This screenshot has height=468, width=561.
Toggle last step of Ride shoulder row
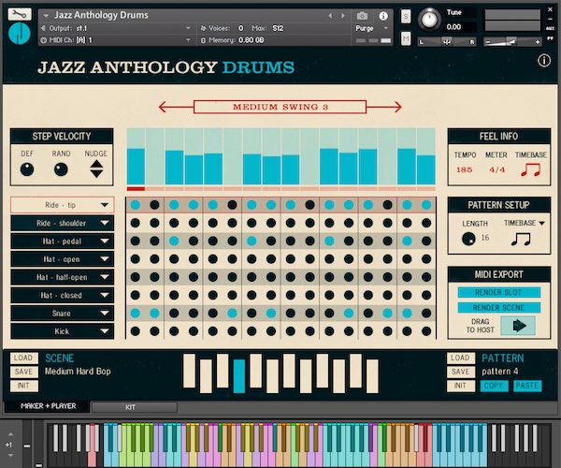(426, 223)
